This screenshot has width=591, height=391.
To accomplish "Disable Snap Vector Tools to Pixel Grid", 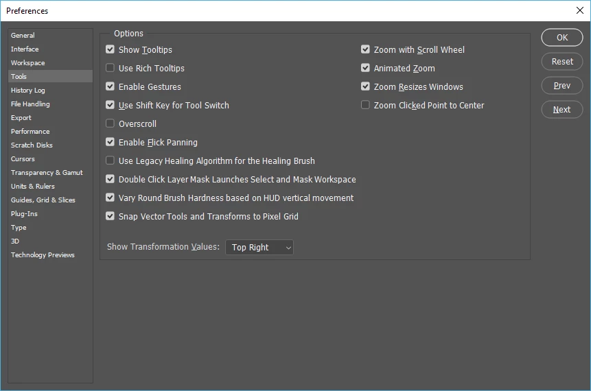I will pos(110,216).
